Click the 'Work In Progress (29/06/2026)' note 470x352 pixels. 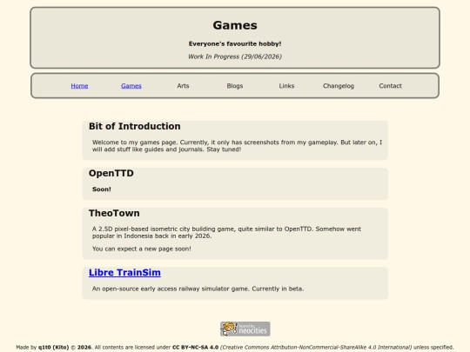(235, 56)
